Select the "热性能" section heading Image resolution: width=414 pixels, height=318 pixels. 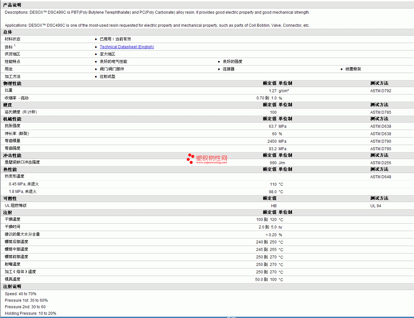(x=10, y=169)
